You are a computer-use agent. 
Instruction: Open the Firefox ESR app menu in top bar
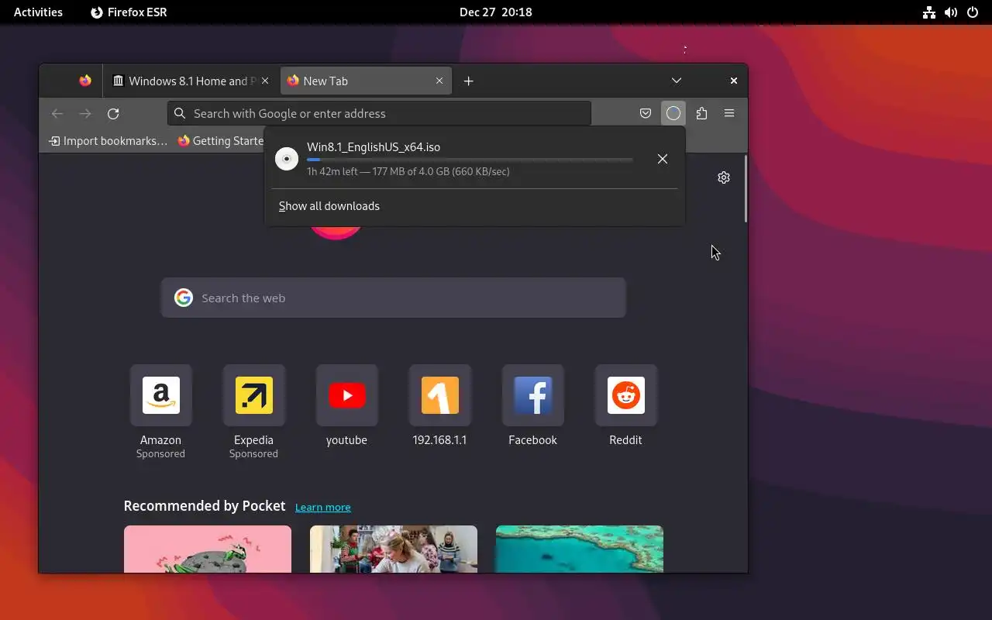(x=129, y=12)
